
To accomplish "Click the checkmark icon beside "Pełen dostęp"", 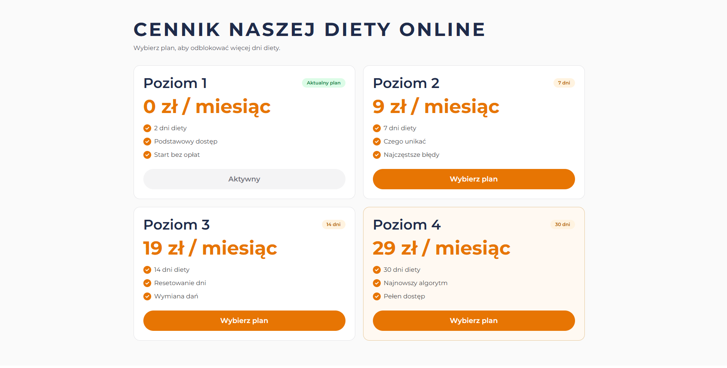I will [x=376, y=296].
